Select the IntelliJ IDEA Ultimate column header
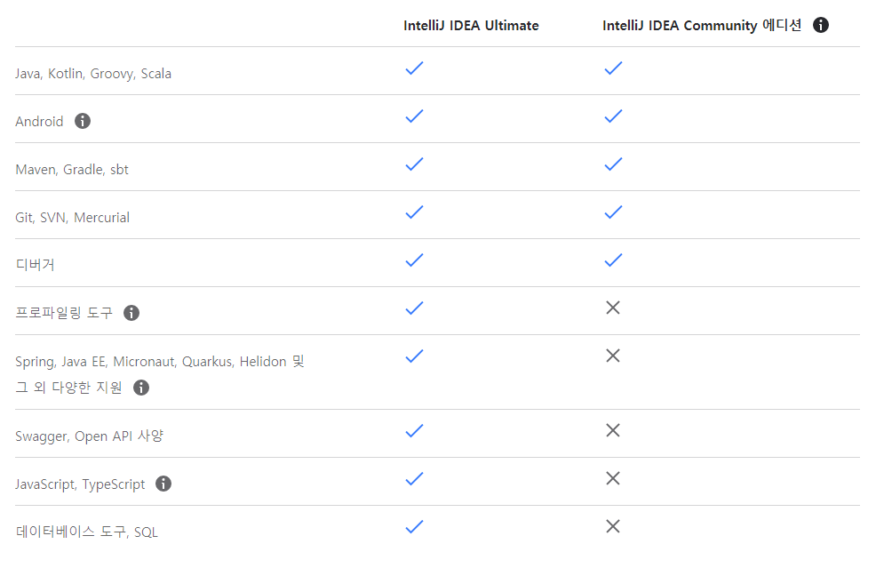Screen dimensions: 876x568 coord(471,25)
